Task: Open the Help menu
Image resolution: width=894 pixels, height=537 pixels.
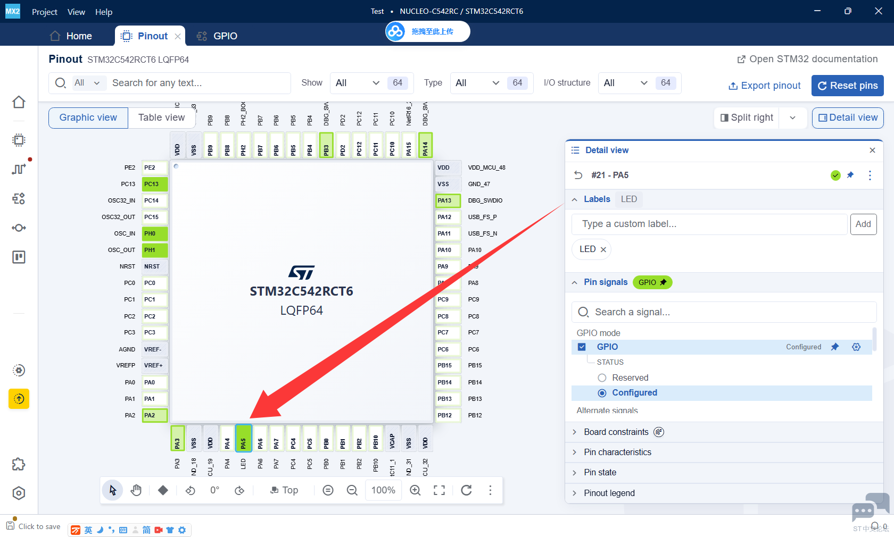Action: [x=104, y=12]
